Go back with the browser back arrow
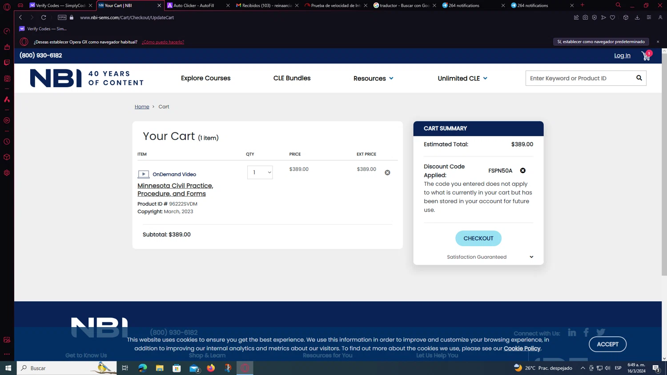Image resolution: width=667 pixels, height=375 pixels. 20,17
